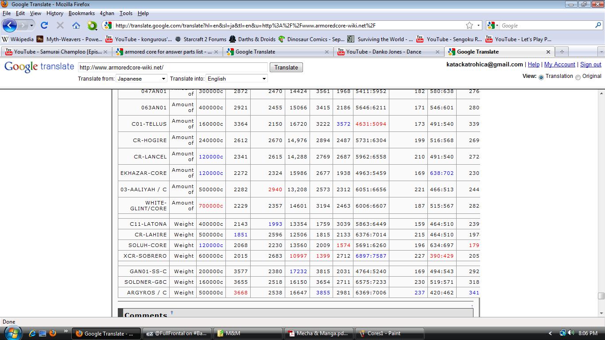Stop loading with the X icon
The image size is (605, 340).
pyautogui.click(x=60, y=25)
